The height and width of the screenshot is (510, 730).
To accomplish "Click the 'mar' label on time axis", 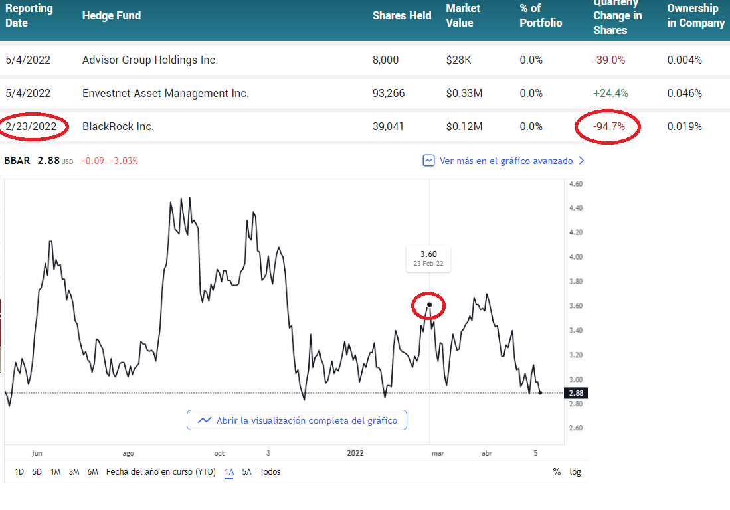I will [x=438, y=453].
